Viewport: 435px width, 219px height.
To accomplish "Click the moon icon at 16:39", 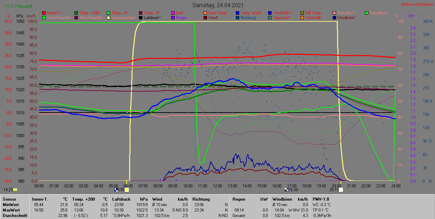I will point(286,190).
